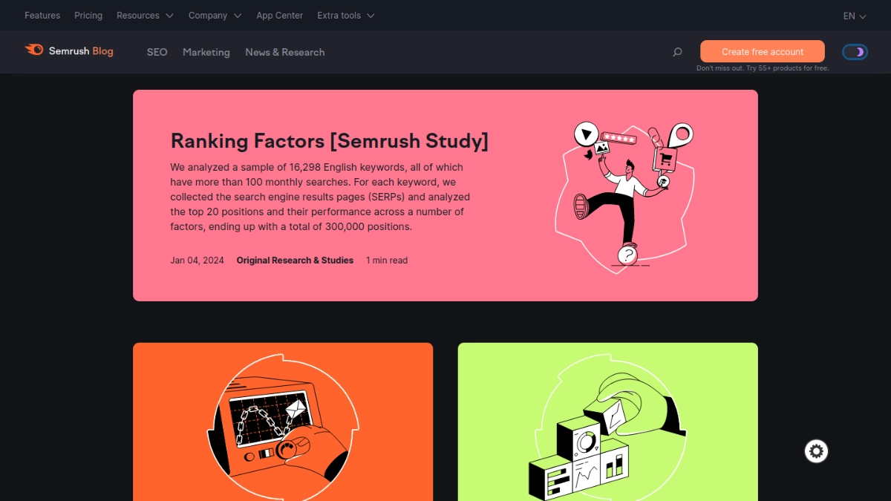Open the floating gear settings icon

816,451
